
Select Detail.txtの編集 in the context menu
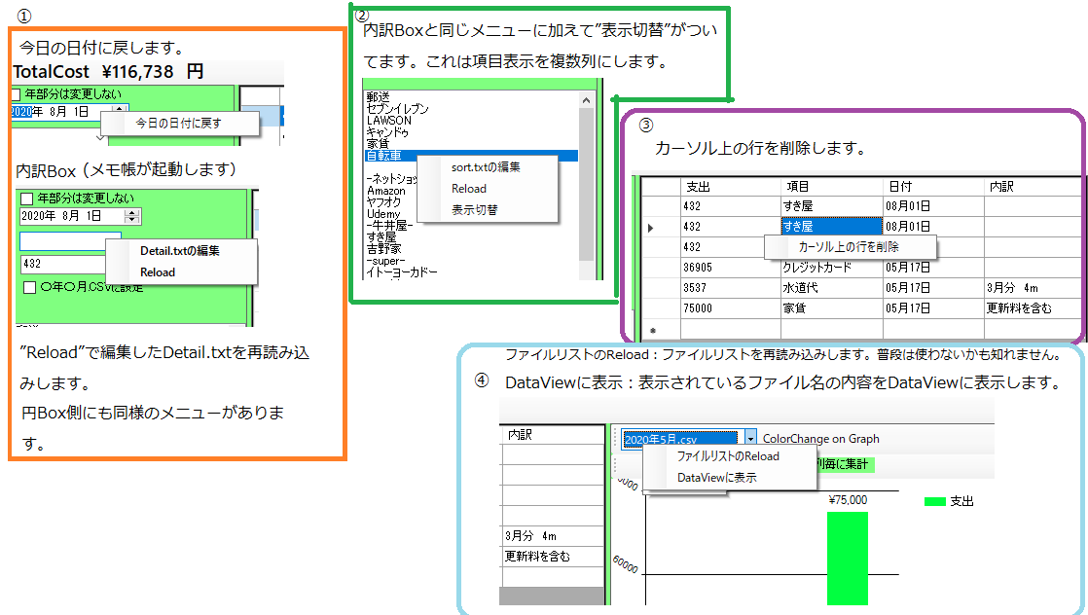pyautogui.click(x=180, y=251)
